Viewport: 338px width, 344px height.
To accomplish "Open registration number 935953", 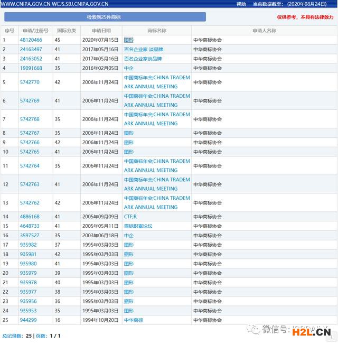I will pyautogui.click(x=28, y=311).
